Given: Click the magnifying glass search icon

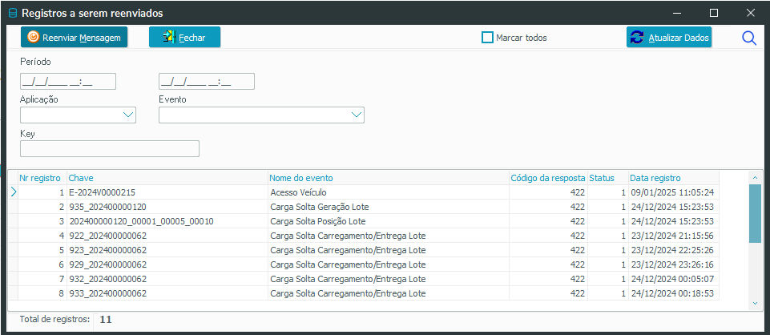Looking at the screenshot, I should 749,38.
